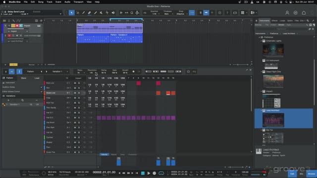Open the user account icon
Screen dimensions: 317x178
coord(287,13)
